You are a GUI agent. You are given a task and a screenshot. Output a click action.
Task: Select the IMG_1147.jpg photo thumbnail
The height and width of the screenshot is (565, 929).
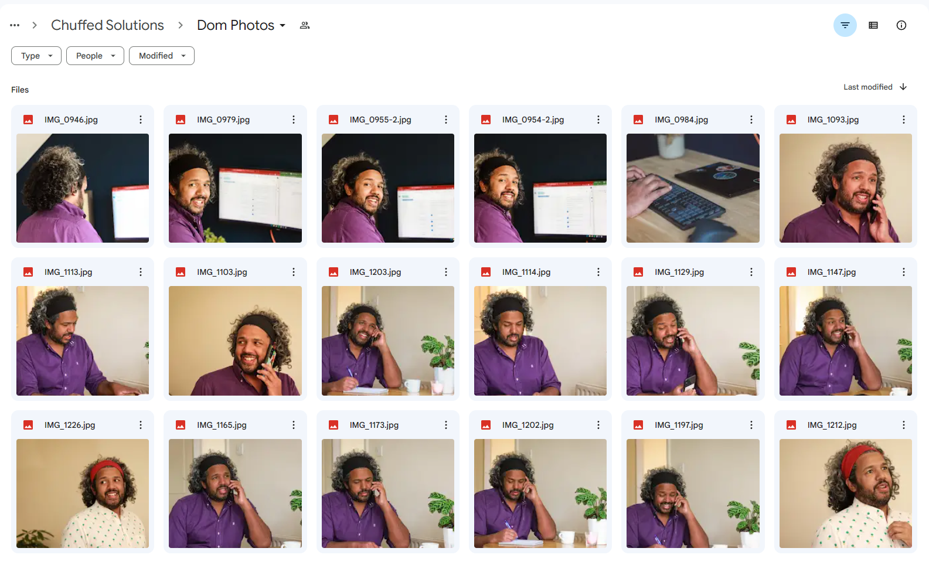(x=846, y=341)
